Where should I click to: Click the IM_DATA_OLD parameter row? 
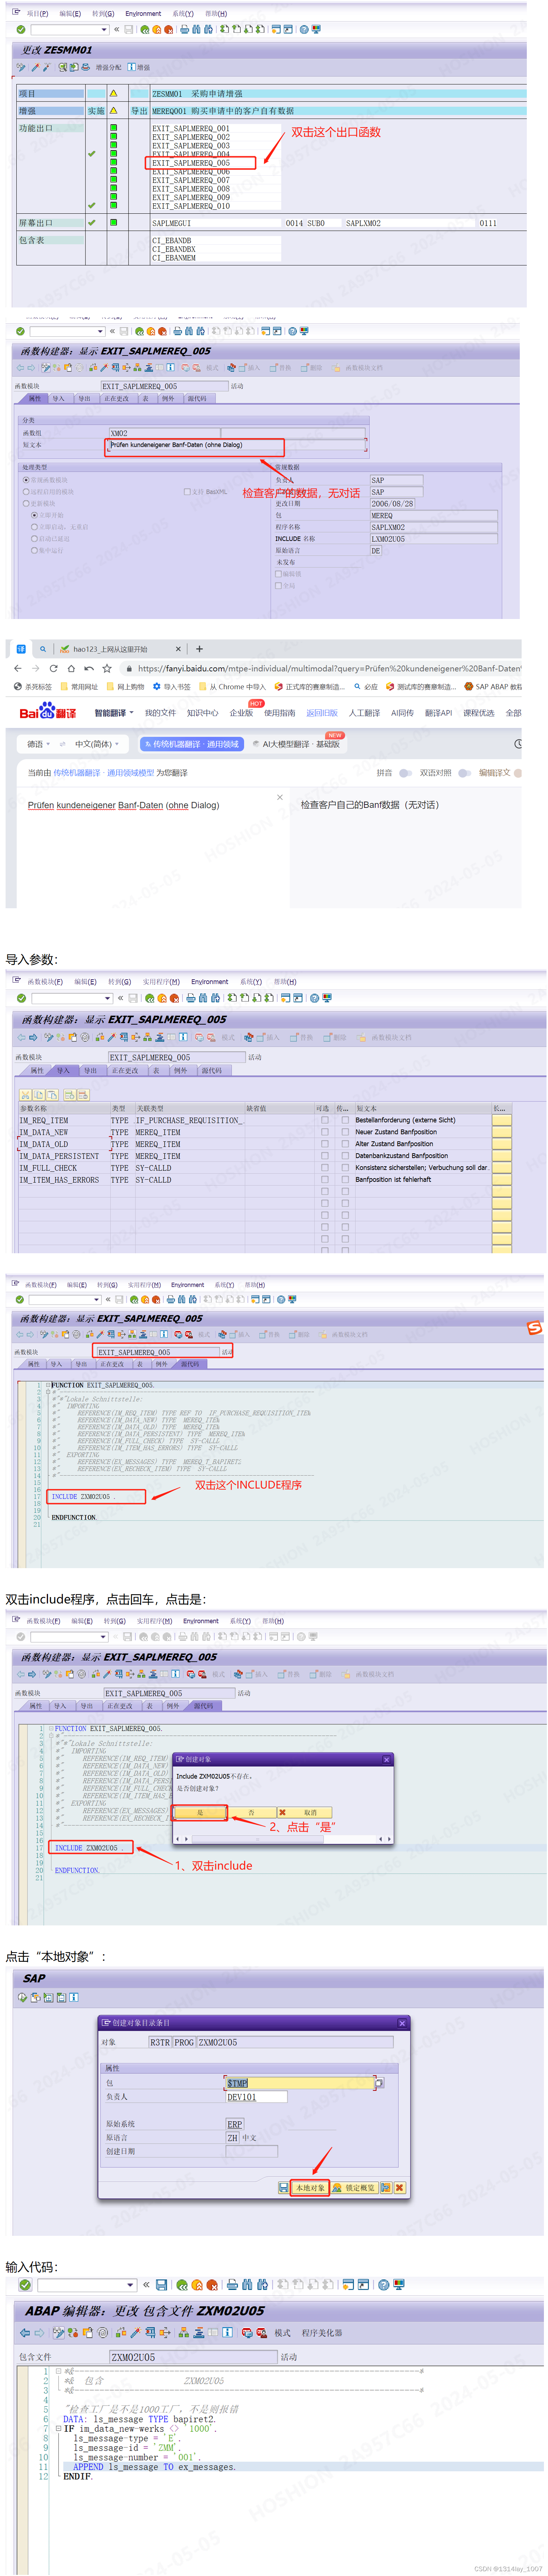click(264, 1144)
